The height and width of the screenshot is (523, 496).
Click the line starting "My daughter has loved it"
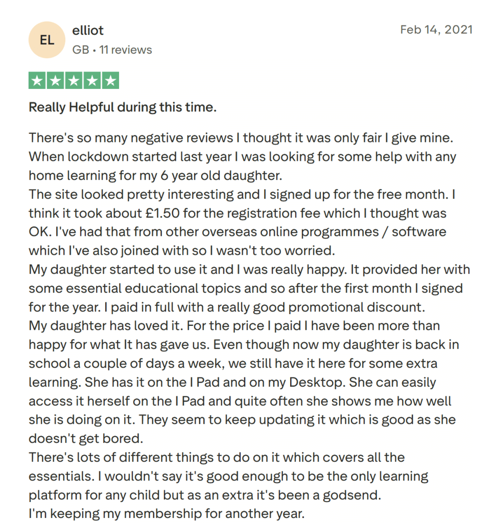click(234, 326)
